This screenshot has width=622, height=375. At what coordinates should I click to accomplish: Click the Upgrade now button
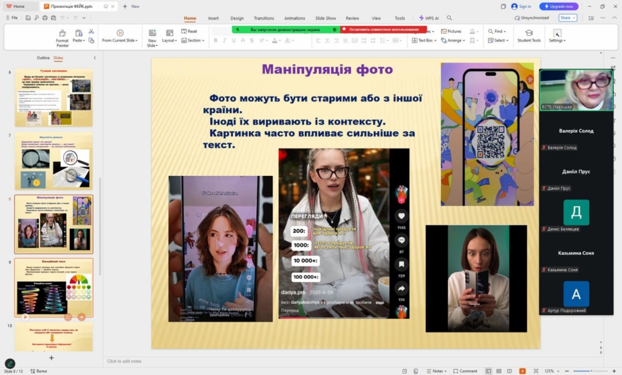(559, 6)
